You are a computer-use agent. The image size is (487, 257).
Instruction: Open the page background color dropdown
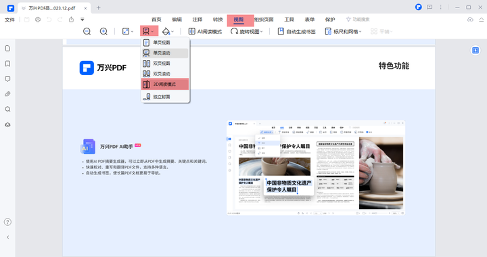[x=168, y=31]
